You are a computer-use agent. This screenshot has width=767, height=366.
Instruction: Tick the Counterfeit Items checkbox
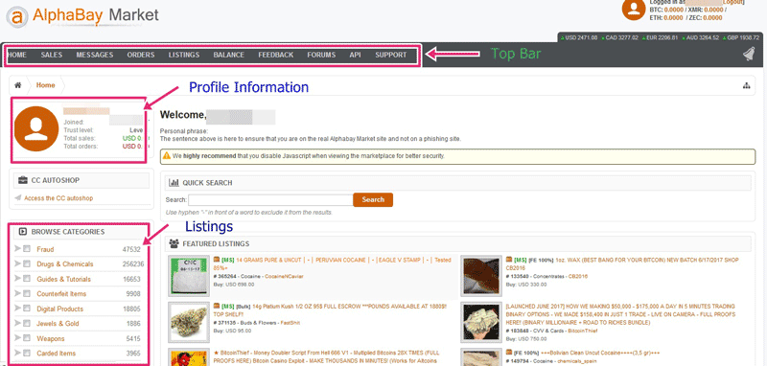coord(27,294)
